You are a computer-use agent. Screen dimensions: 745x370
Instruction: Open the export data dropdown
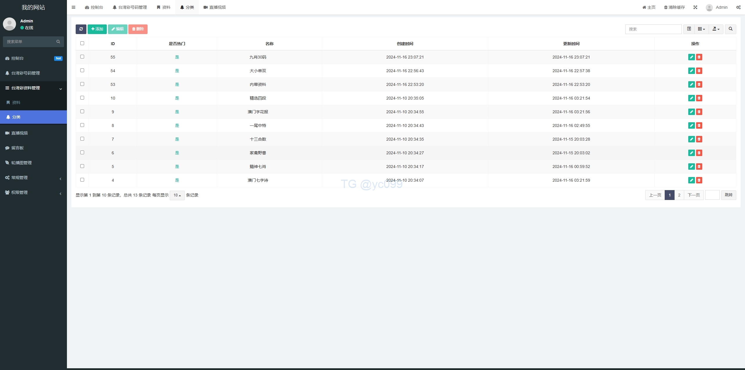click(x=716, y=29)
